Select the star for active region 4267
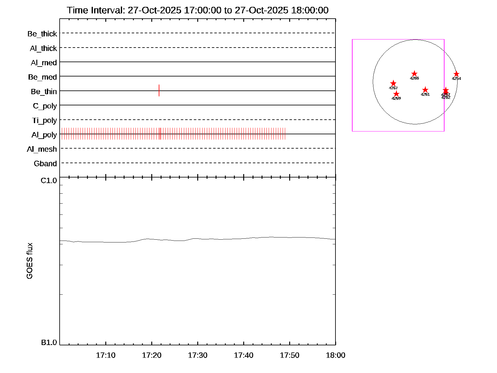 393,83
